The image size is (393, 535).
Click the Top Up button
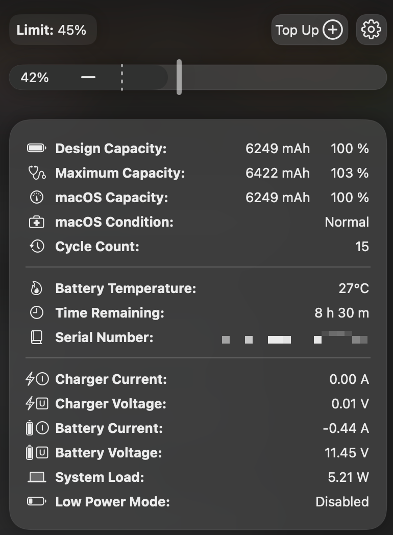[309, 30]
